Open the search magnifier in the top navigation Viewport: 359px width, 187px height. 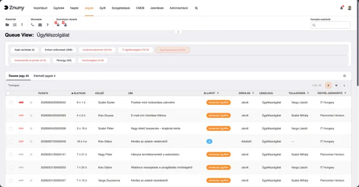coord(196,8)
